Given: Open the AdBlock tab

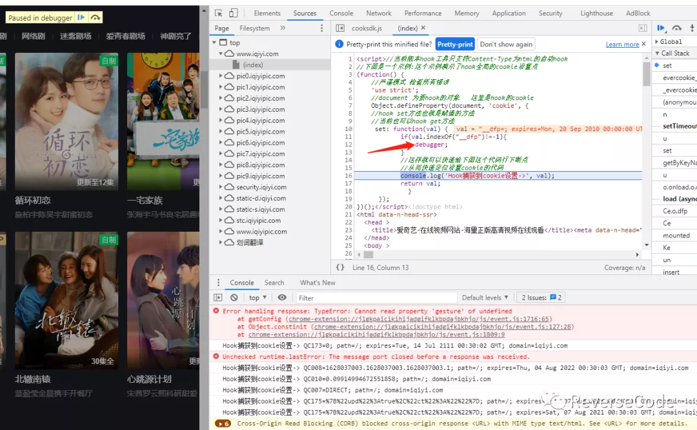Looking at the screenshot, I should pyautogui.click(x=638, y=14).
